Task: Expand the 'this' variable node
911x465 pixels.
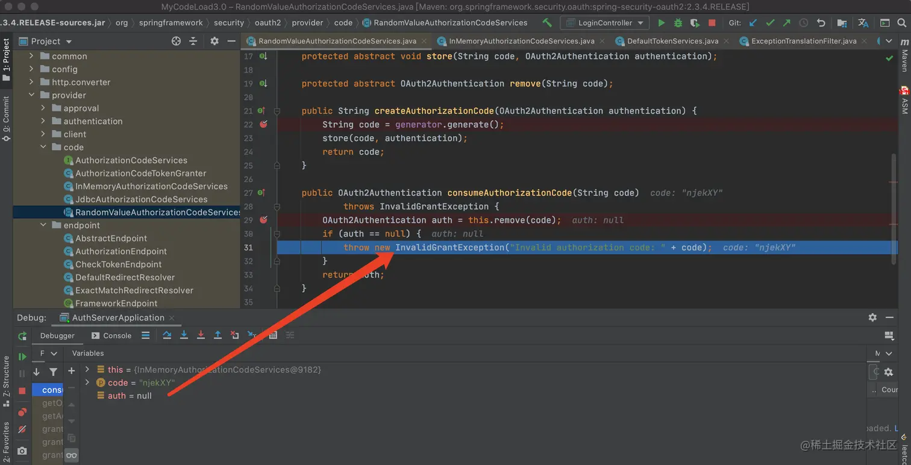Action: pyautogui.click(x=87, y=369)
